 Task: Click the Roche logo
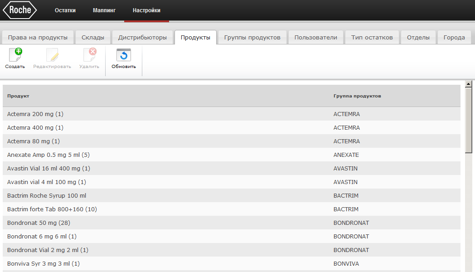[19, 10]
